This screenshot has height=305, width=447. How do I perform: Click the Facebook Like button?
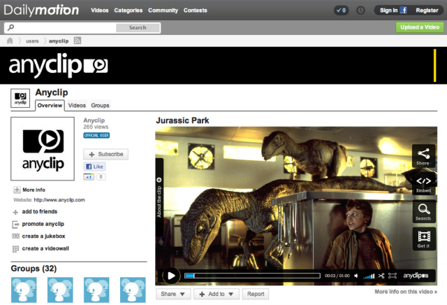(95, 166)
